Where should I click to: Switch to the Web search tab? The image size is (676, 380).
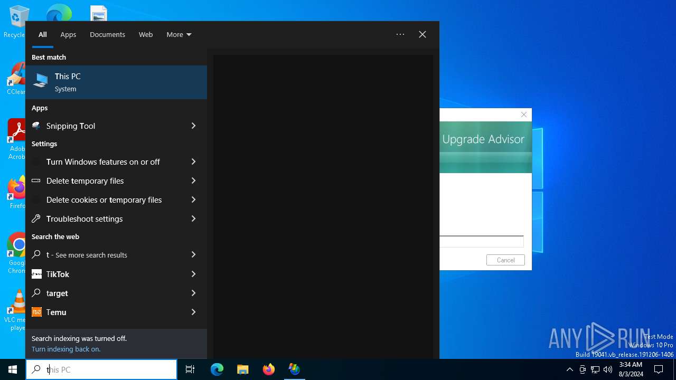146,34
